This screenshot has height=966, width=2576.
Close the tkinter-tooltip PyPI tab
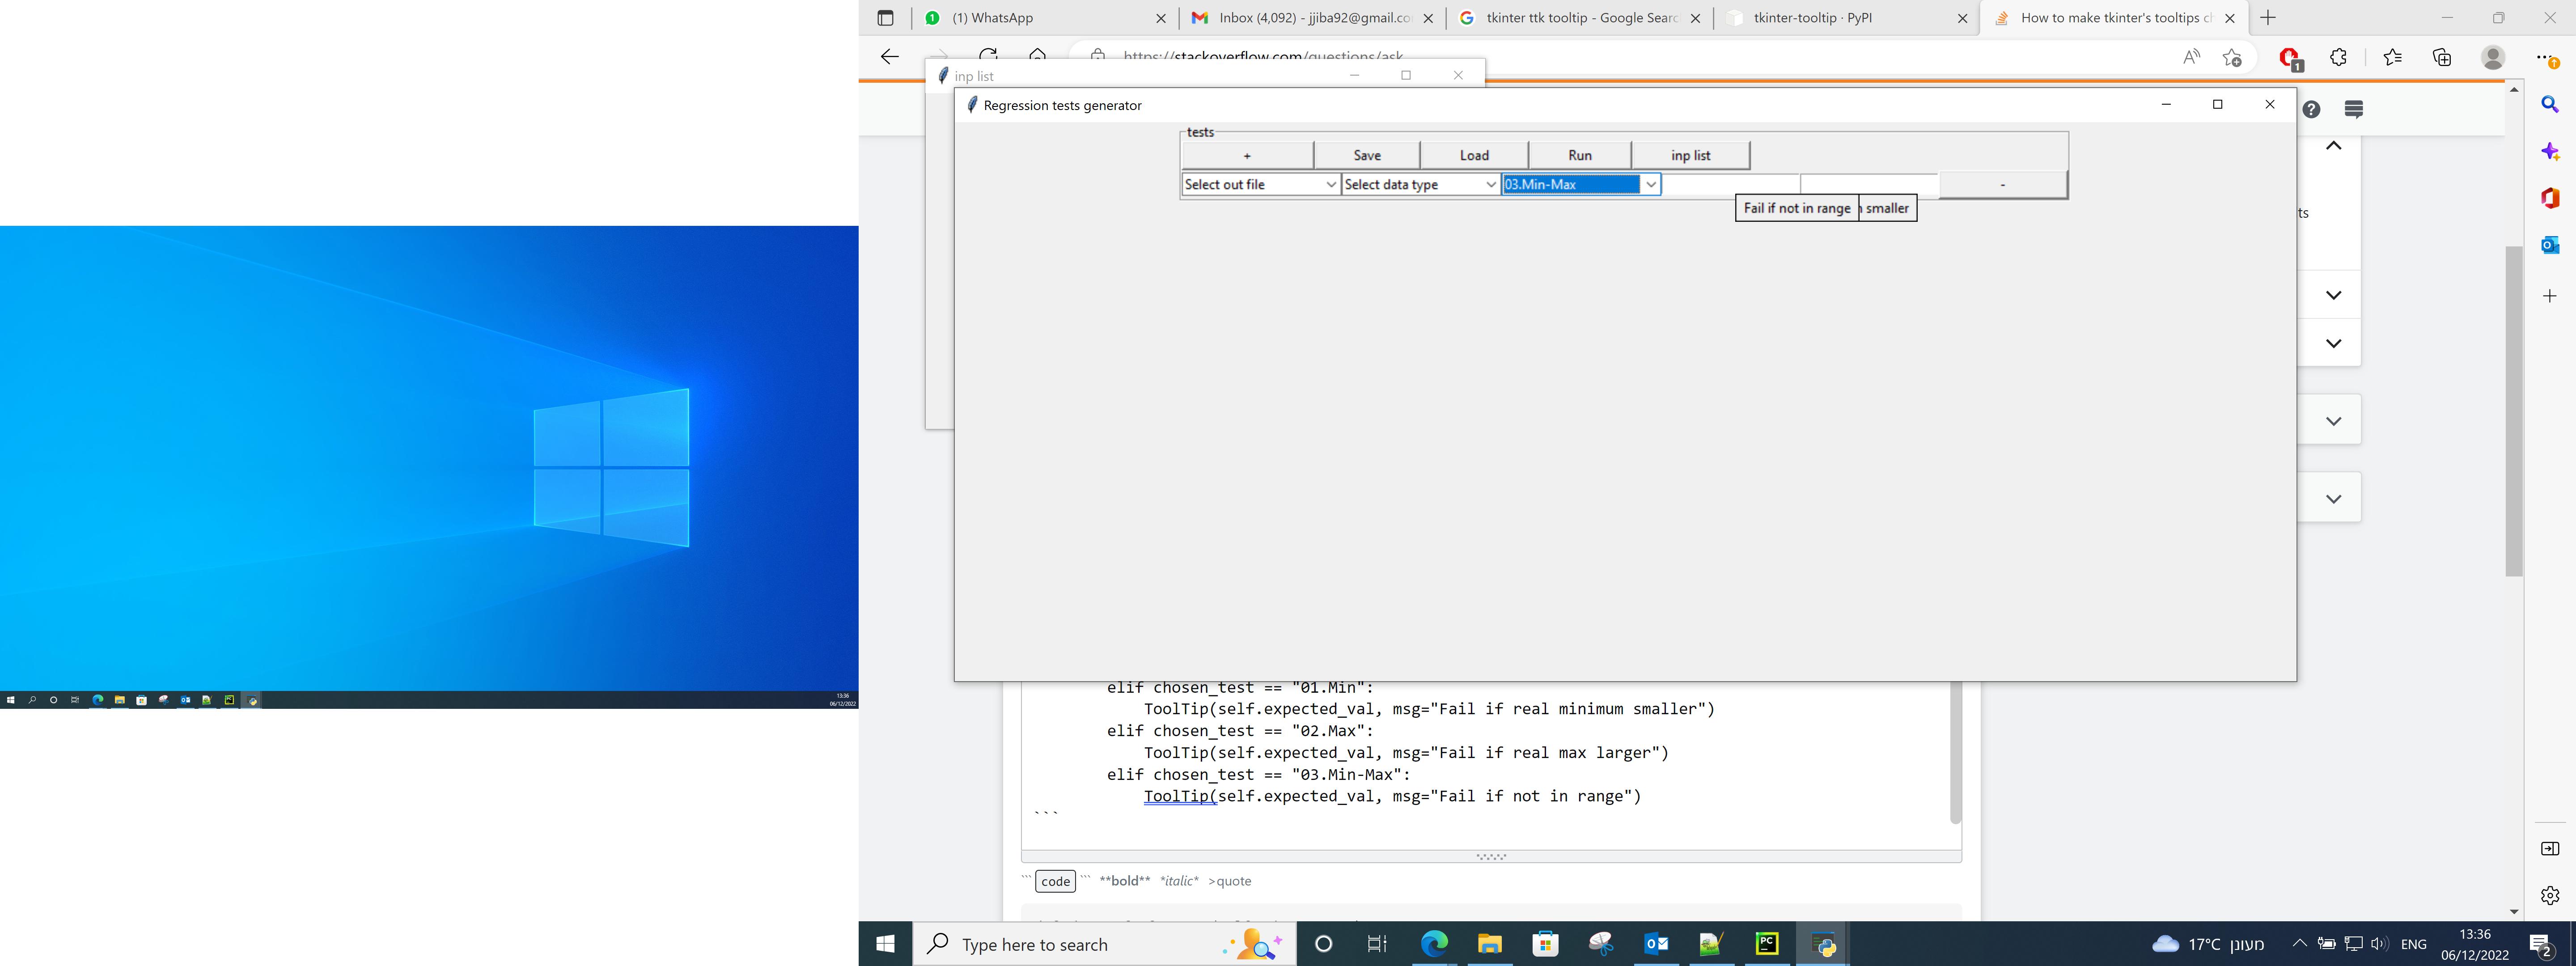tap(1962, 18)
